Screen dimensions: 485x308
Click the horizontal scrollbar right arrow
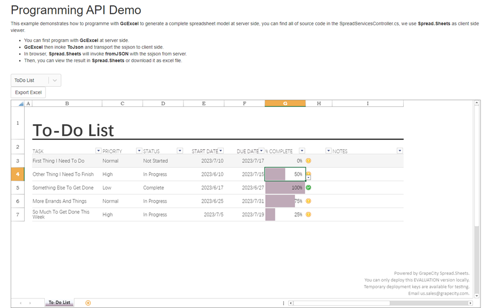click(470, 303)
